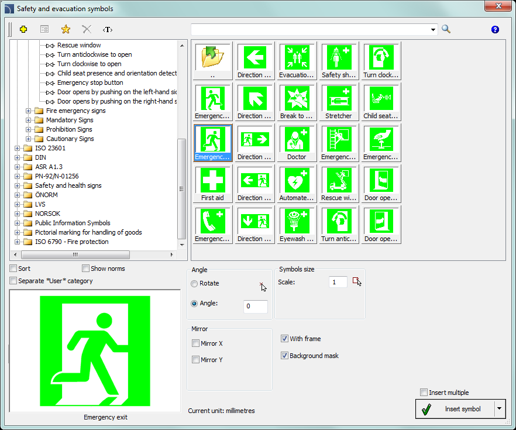Click the yellow plus add symbol icon
516x430 pixels.
[23, 29]
